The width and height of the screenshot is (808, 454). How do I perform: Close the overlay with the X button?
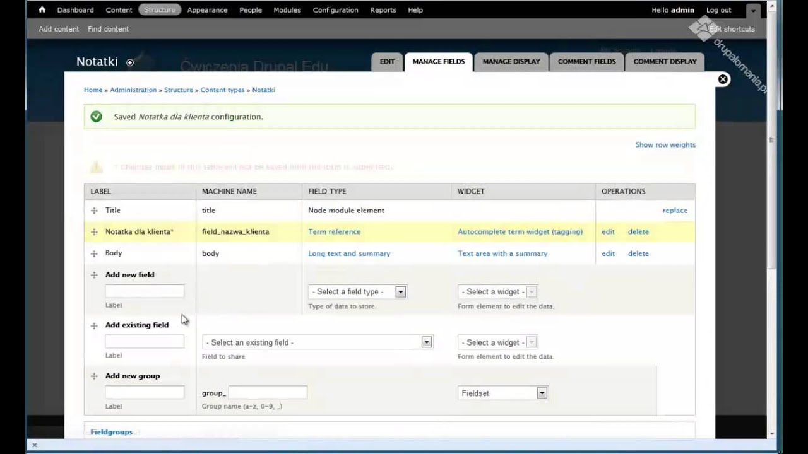click(723, 79)
